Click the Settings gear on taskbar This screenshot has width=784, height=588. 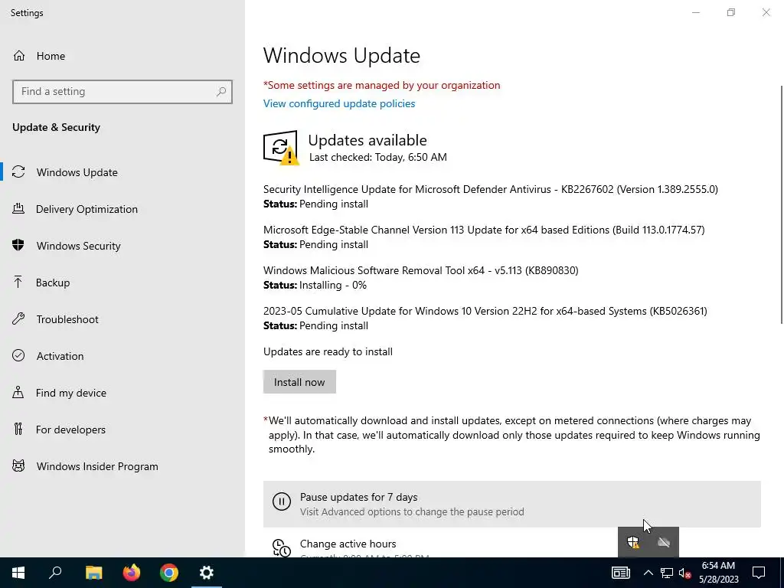(207, 573)
